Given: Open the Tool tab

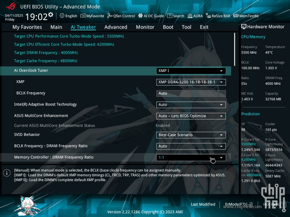Looking at the screenshot, I should pos(186,27).
